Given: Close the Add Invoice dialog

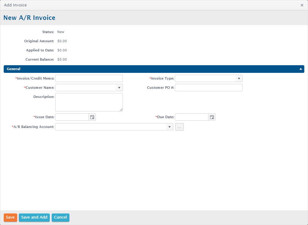Looking at the screenshot, I should coord(302,5).
